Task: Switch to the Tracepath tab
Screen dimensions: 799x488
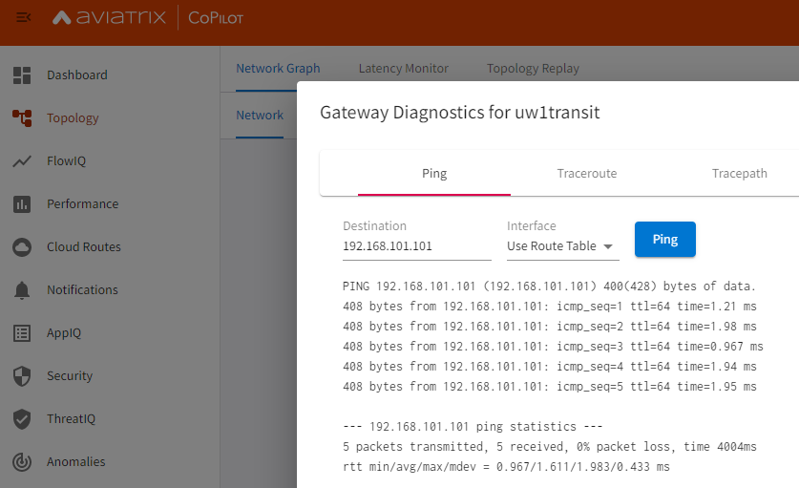Action: pyautogui.click(x=739, y=174)
